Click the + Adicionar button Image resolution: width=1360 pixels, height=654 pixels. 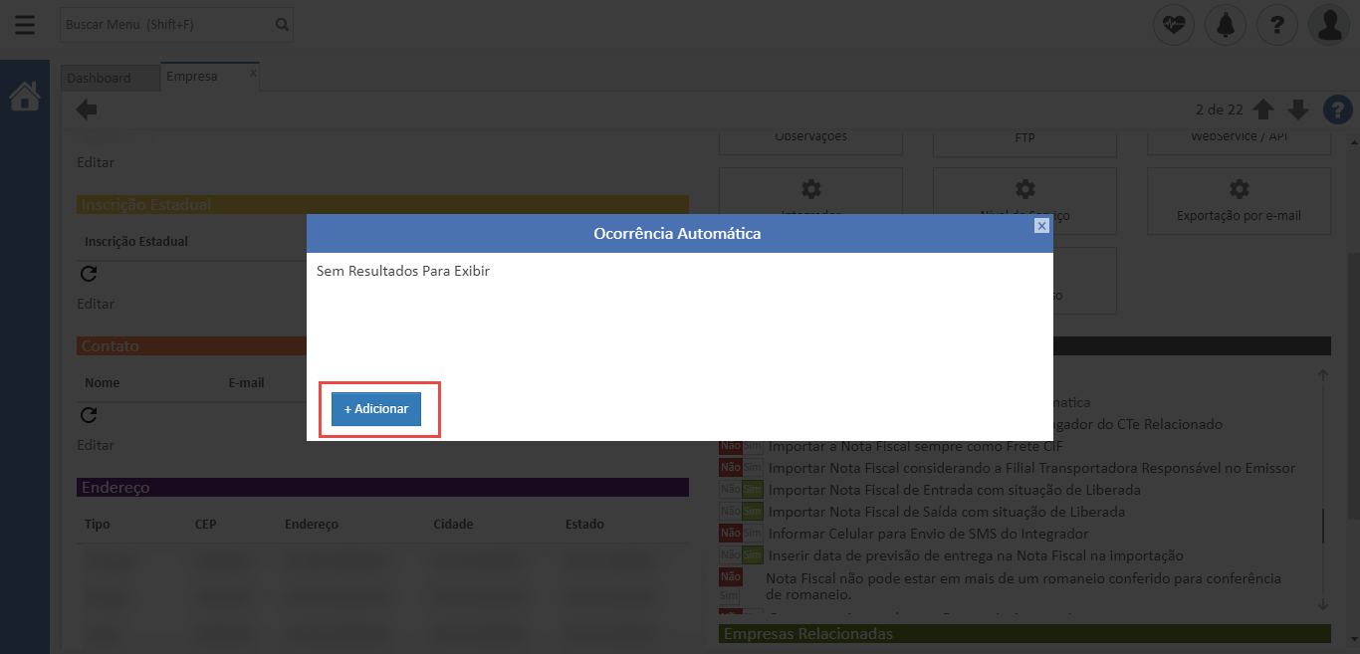point(376,409)
